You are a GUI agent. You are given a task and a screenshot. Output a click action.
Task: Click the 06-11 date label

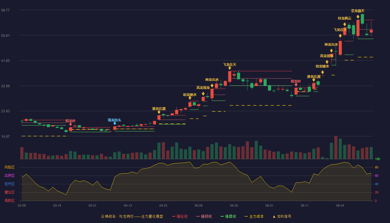click(x=305, y=205)
